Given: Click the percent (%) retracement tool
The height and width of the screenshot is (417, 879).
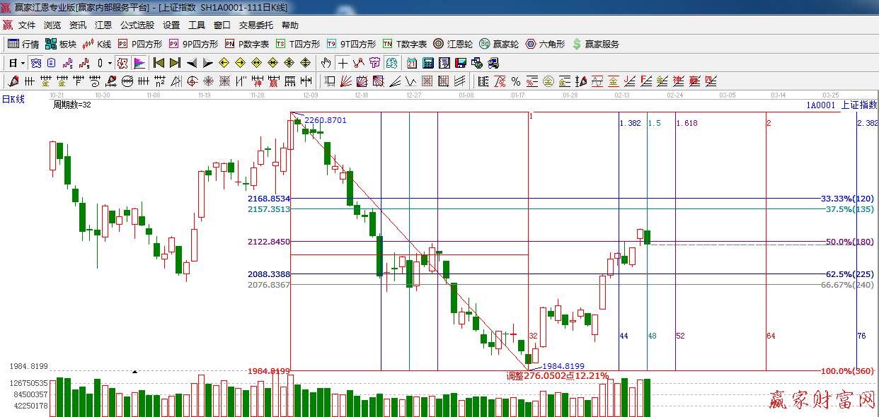Looking at the screenshot, I should (516, 81).
